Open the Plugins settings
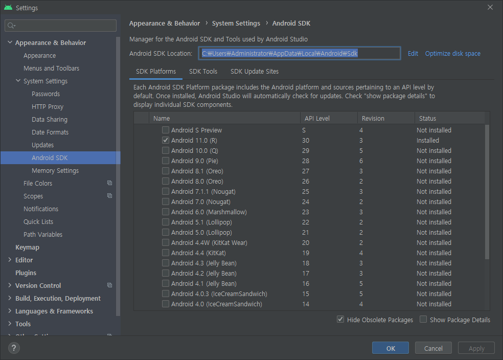 (x=26, y=273)
